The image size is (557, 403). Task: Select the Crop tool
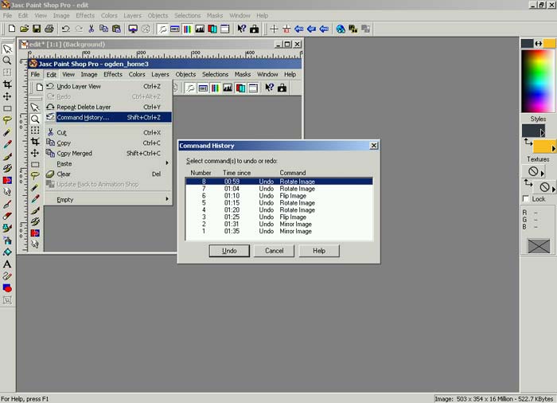pyautogui.click(x=7, y=84)
